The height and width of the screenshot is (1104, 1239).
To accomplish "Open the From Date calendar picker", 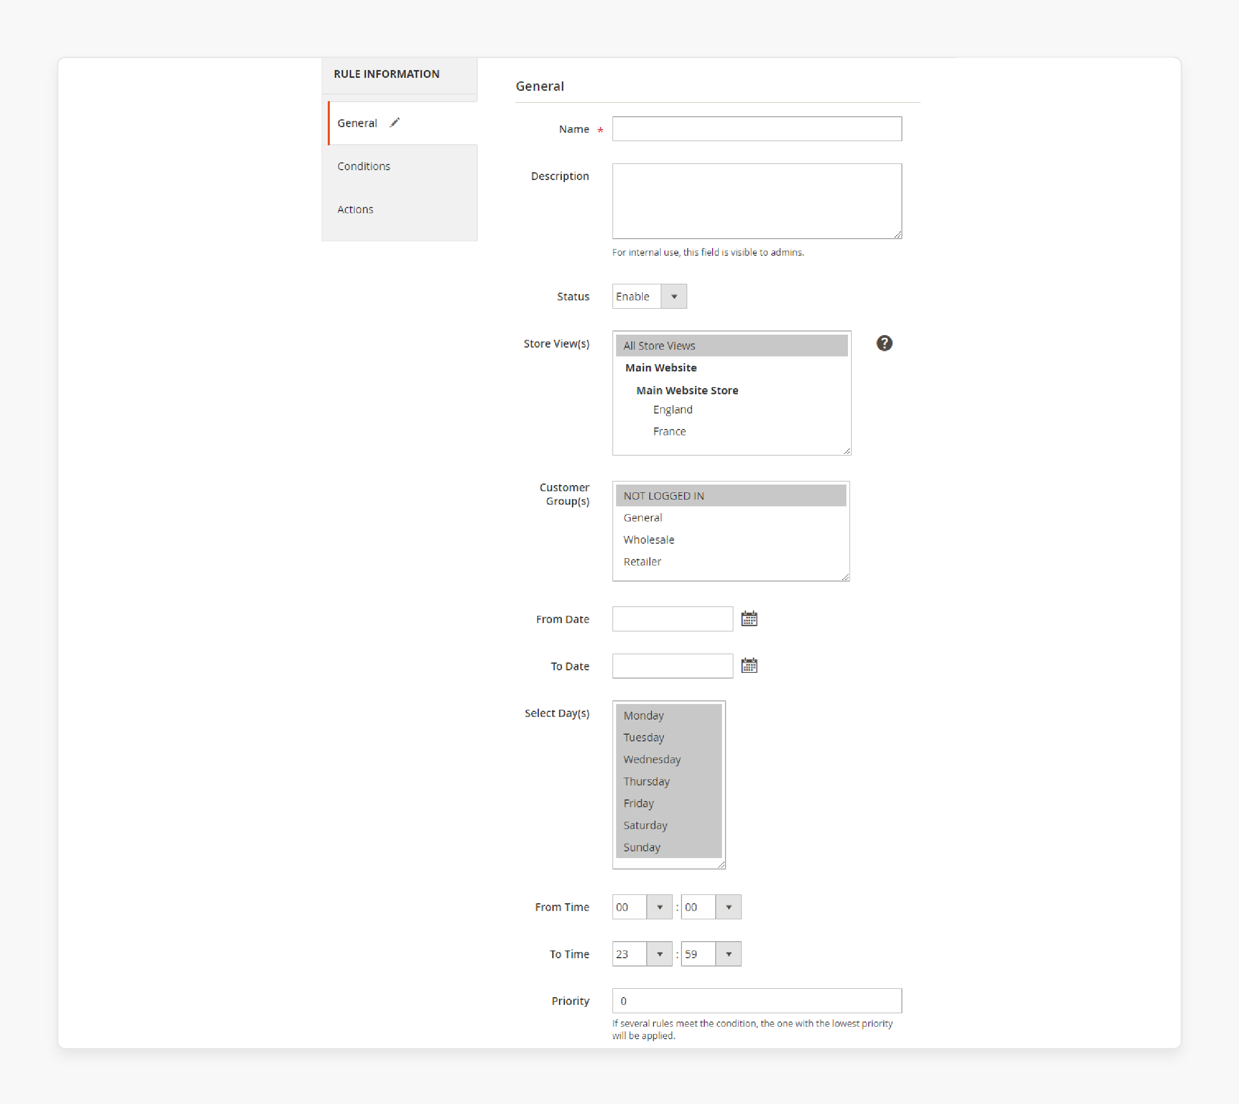I will coord(749,619).
